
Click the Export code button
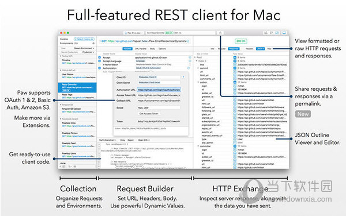coord(131,140)
